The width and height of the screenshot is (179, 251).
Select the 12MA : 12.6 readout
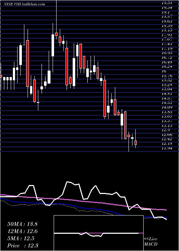tap(22, 231)
